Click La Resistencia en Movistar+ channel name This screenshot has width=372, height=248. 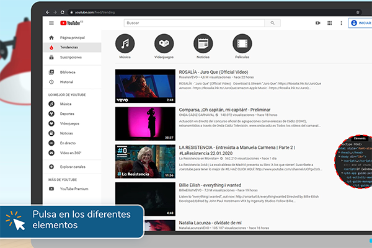pos(198,159)
